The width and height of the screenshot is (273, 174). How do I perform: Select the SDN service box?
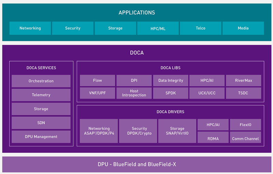click(41, 123)
